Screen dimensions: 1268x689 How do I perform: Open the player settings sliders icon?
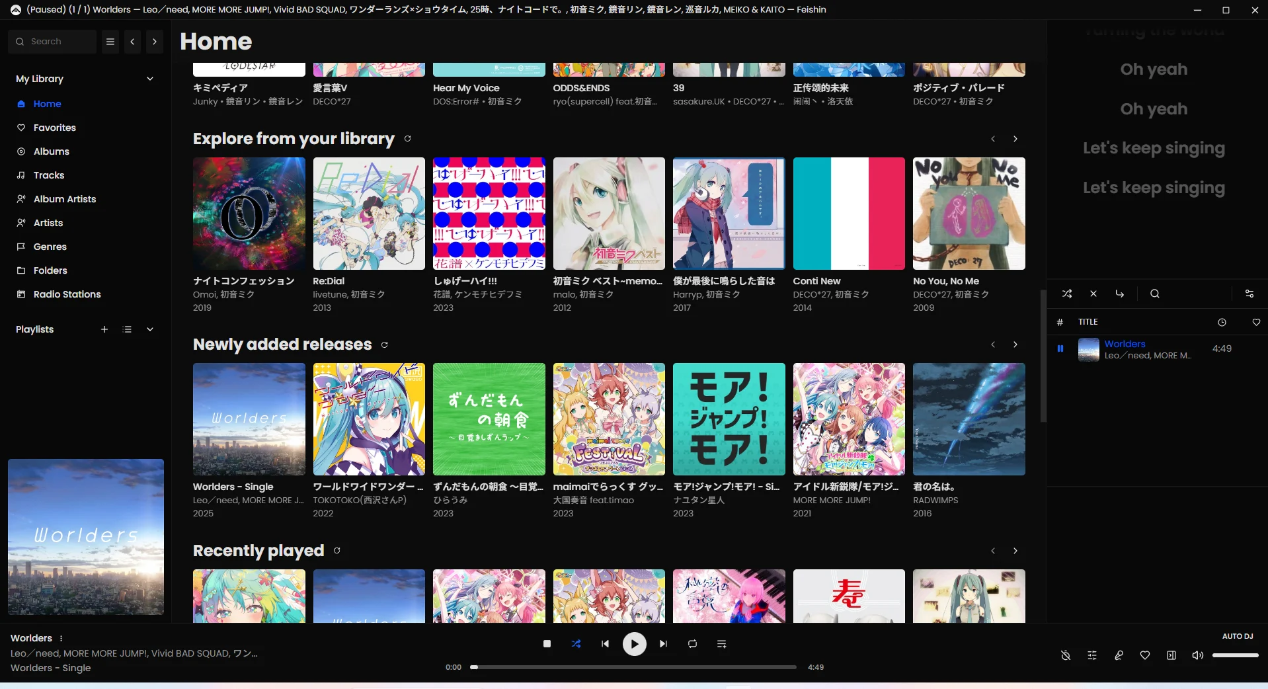coord(1092,655)
